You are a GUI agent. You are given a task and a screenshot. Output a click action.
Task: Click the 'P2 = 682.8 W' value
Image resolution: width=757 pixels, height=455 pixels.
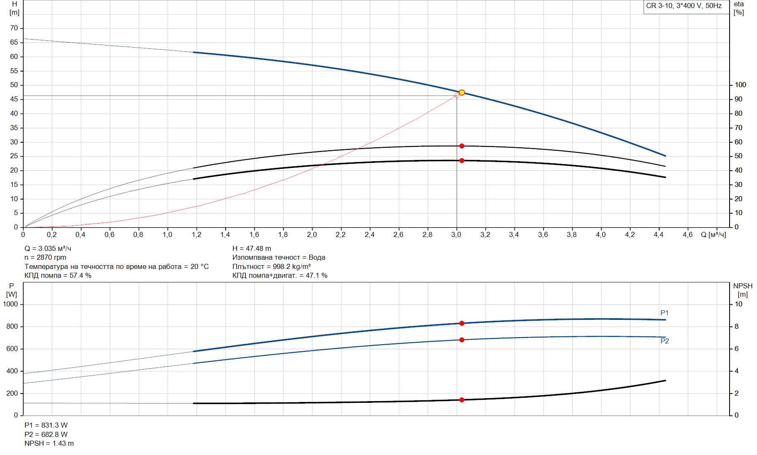tap(46, 434)
